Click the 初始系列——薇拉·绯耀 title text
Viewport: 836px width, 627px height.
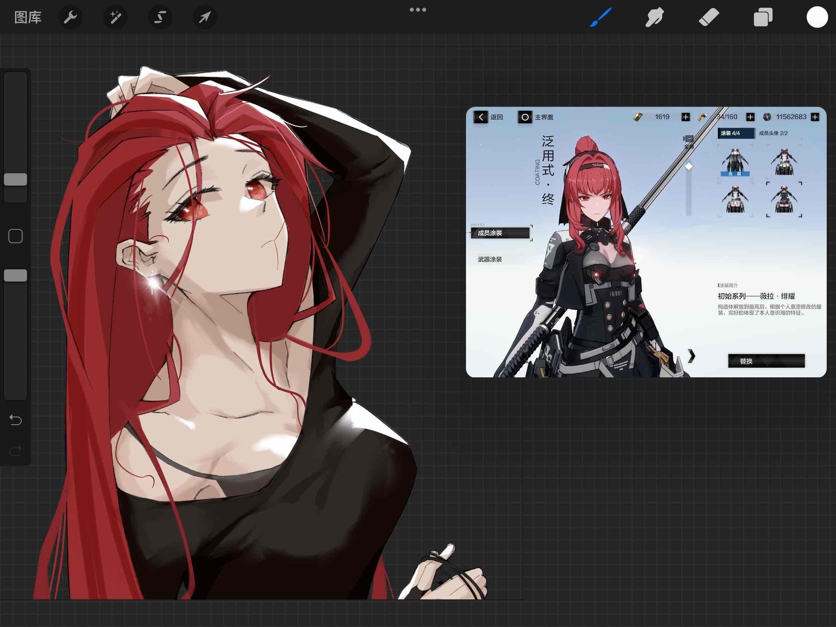[756, 296]
